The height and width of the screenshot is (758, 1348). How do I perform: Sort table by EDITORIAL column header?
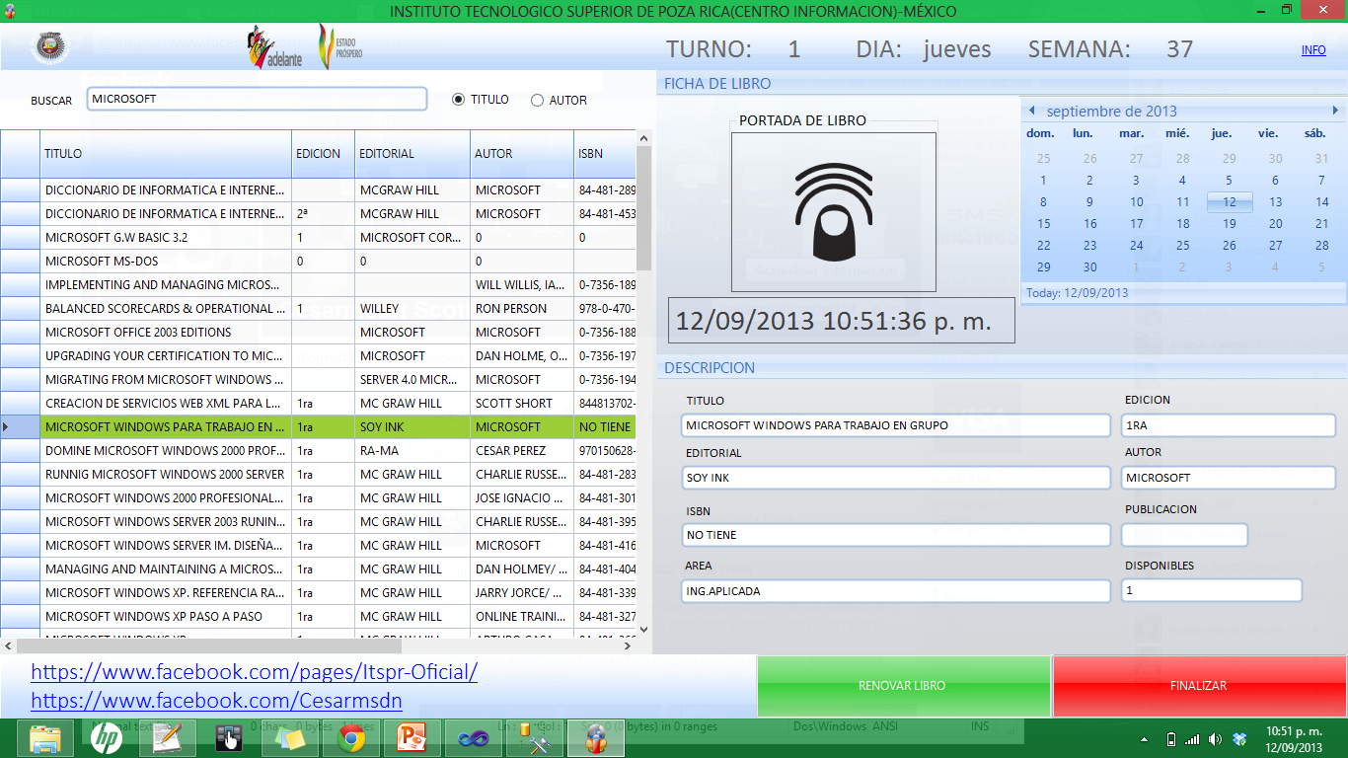[x=412, y=154]
